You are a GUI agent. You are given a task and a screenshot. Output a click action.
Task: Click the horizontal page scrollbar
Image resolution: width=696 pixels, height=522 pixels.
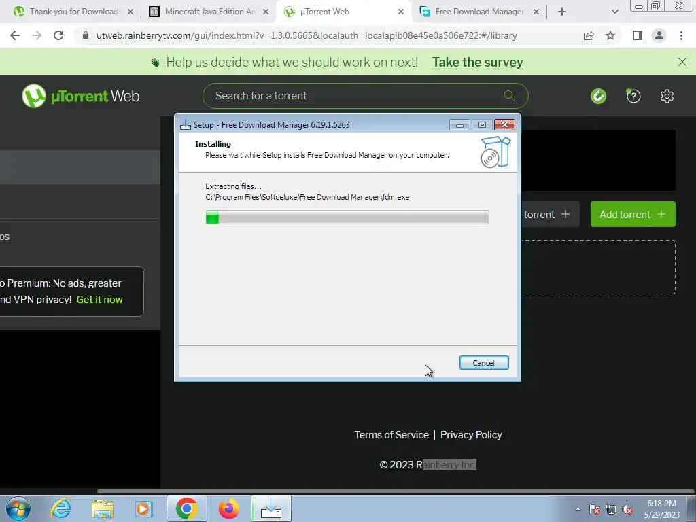coord(395,491)
